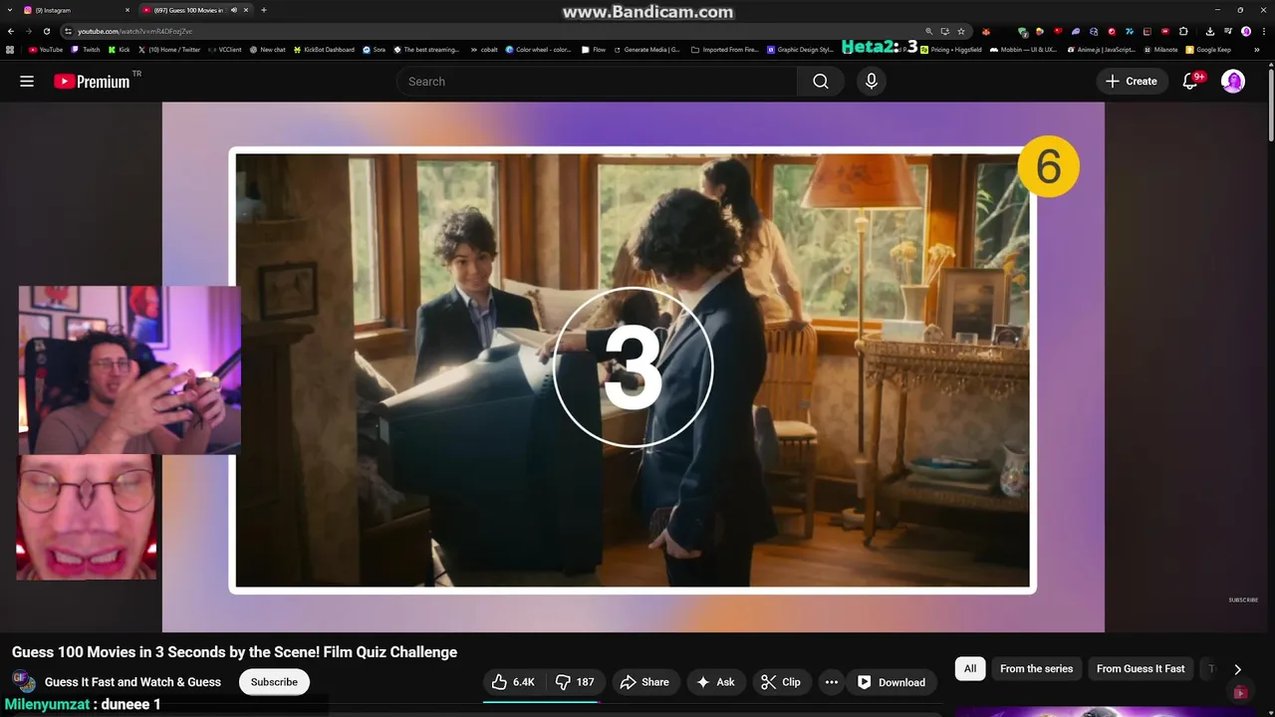Screen dimensions: 1275x717
Task: Select the All filter chip
Action: click(970, 669)
